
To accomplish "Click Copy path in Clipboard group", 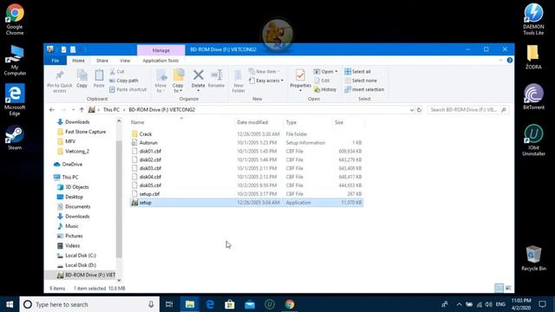I will coord(124,81).
